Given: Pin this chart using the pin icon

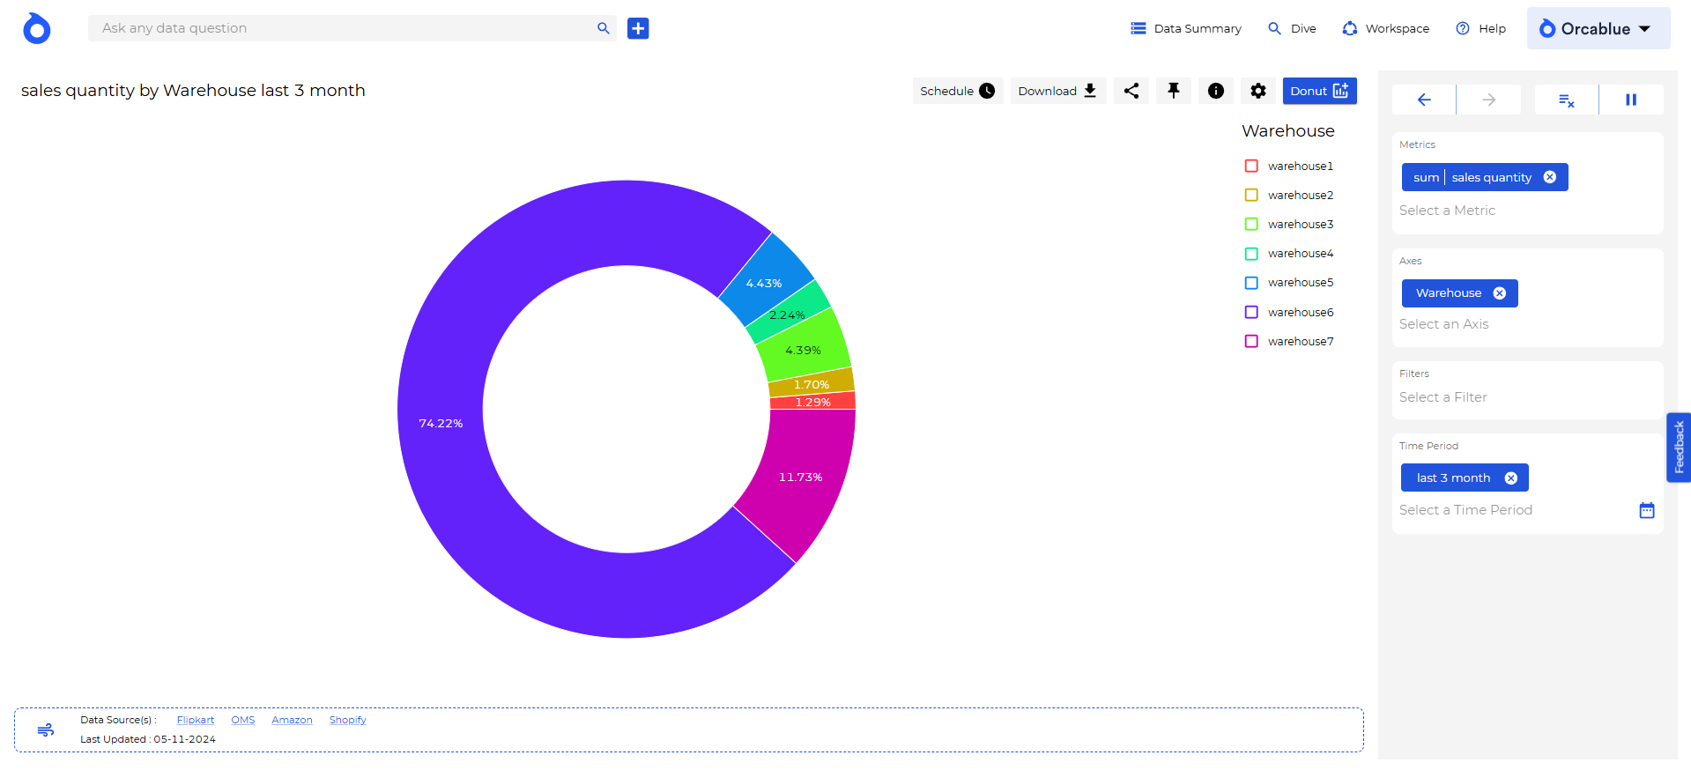Looking at the screenshot, I should 1174,91.
